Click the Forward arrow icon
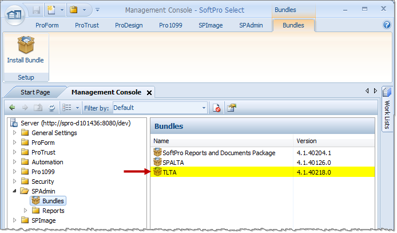 [25, 108]
